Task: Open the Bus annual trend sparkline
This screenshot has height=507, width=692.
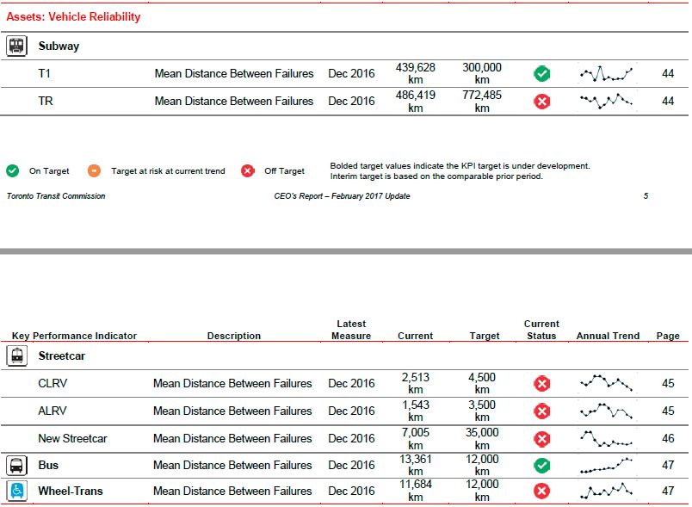Action: (x=606, y=466)
